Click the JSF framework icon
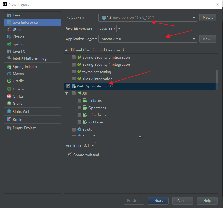Image resolution: width=223 pixels, height=208 pixels. pyautogui.click(x=79, y=93)
